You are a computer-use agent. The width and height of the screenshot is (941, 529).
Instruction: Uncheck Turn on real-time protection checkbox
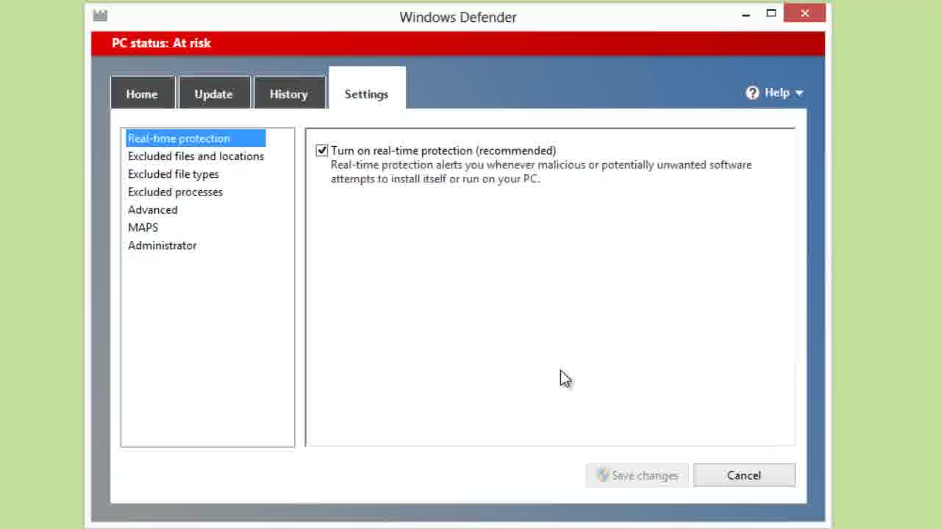click(x=321, y=151)
